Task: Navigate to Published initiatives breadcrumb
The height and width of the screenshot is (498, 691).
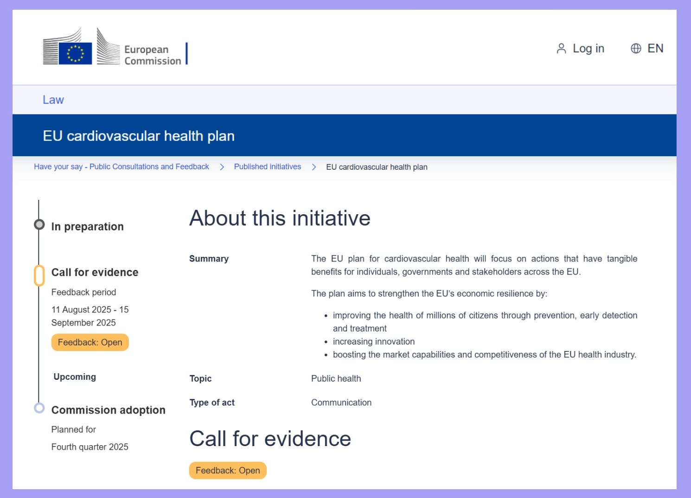Action: (x=268, y=167)
